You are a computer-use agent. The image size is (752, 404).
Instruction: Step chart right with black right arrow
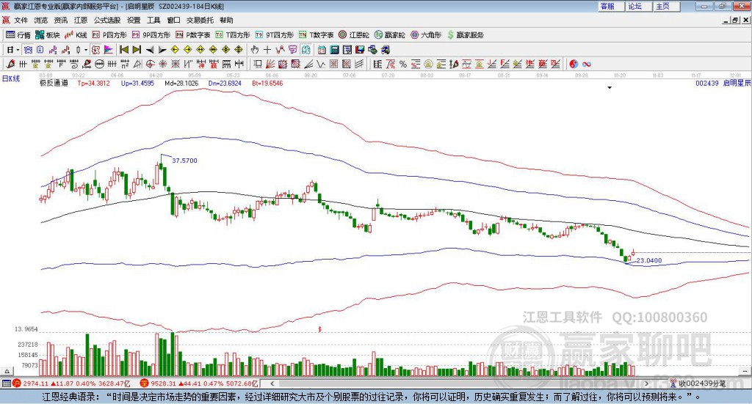point(162,50)
